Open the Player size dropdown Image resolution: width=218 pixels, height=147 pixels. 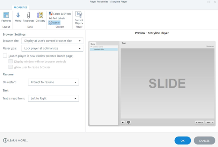click(x=52, y=48)
